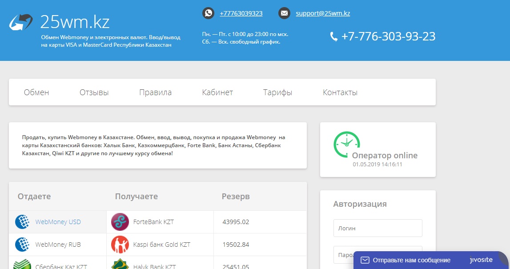Click the Логин input field
The height and width of the screenshot is (269, 510).
tap(377, 228)
